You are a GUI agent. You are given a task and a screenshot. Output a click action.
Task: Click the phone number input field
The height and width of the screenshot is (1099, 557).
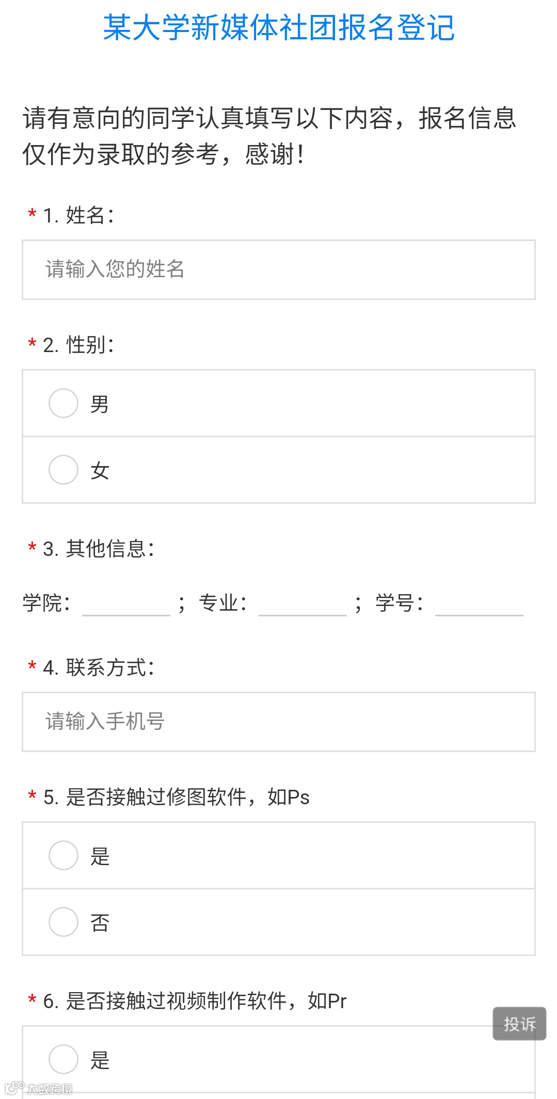[278, 722]
